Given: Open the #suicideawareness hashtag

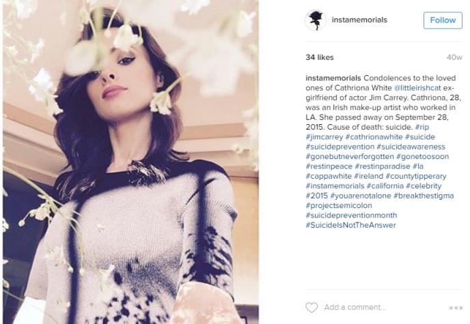Looking at the screenshot, I should tap(411, 147).
